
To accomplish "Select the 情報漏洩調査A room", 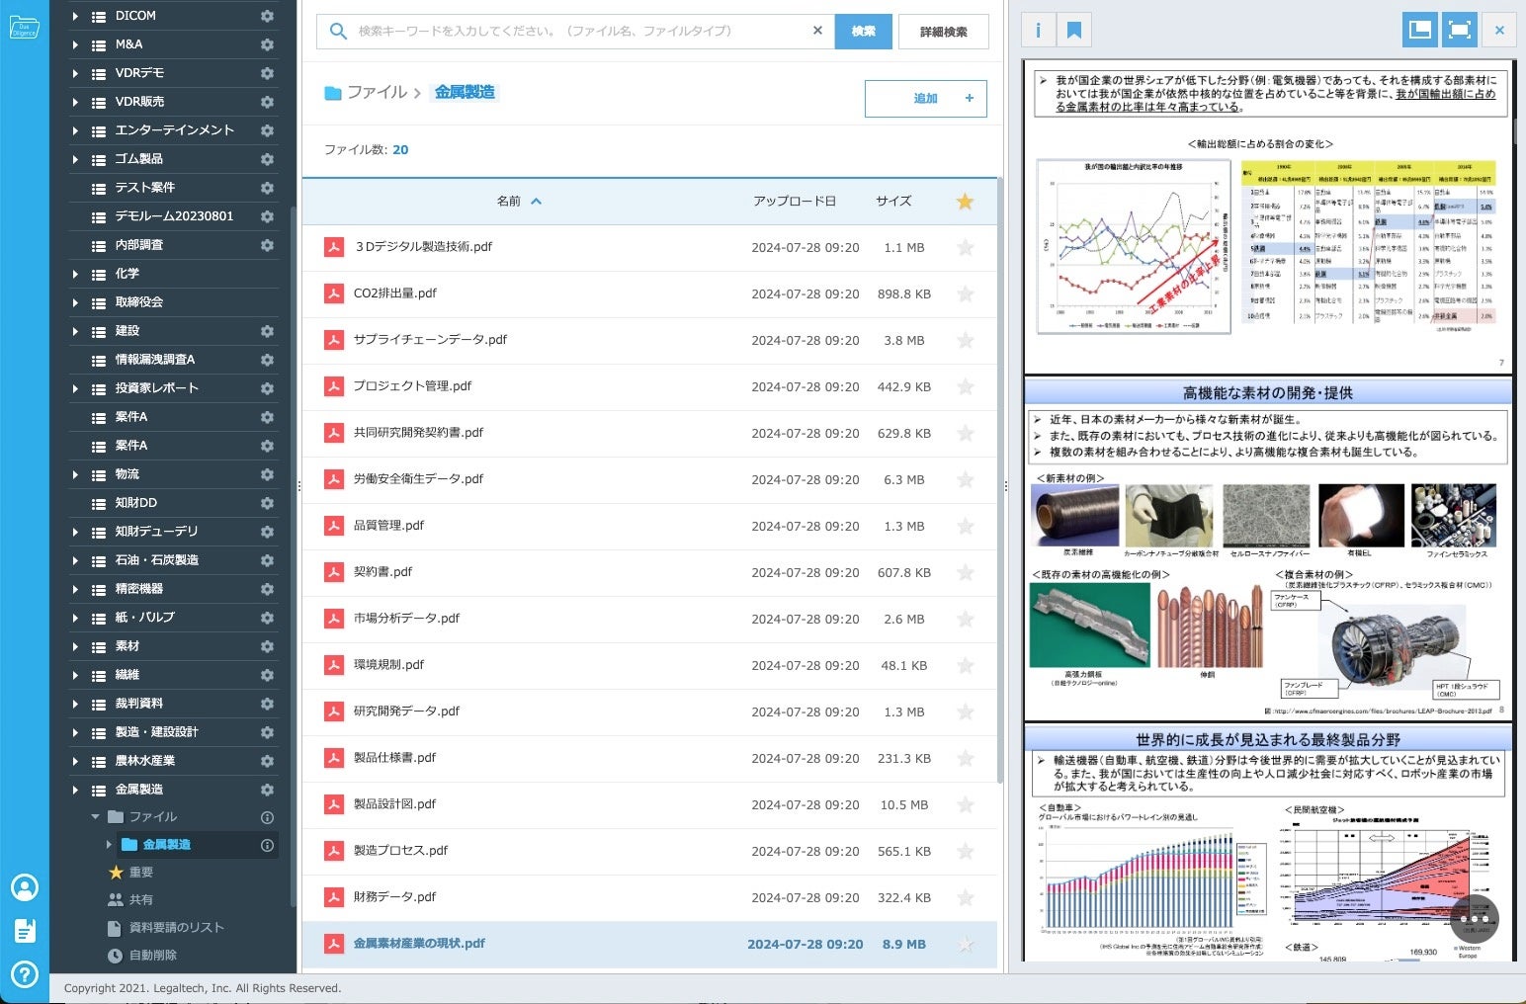I will tap(155, 360).
